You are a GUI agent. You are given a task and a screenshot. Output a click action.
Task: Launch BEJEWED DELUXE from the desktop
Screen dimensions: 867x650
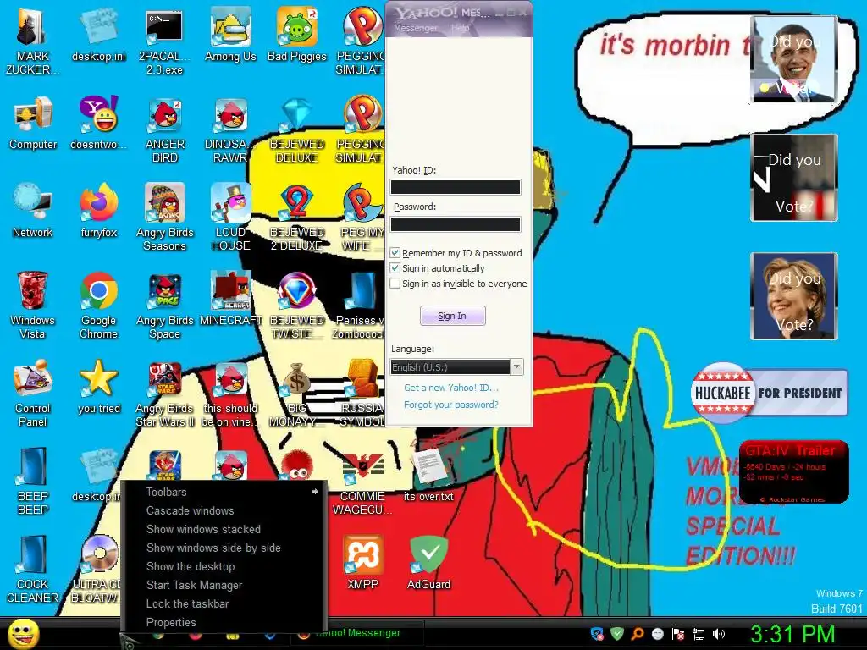pos(297,129)
